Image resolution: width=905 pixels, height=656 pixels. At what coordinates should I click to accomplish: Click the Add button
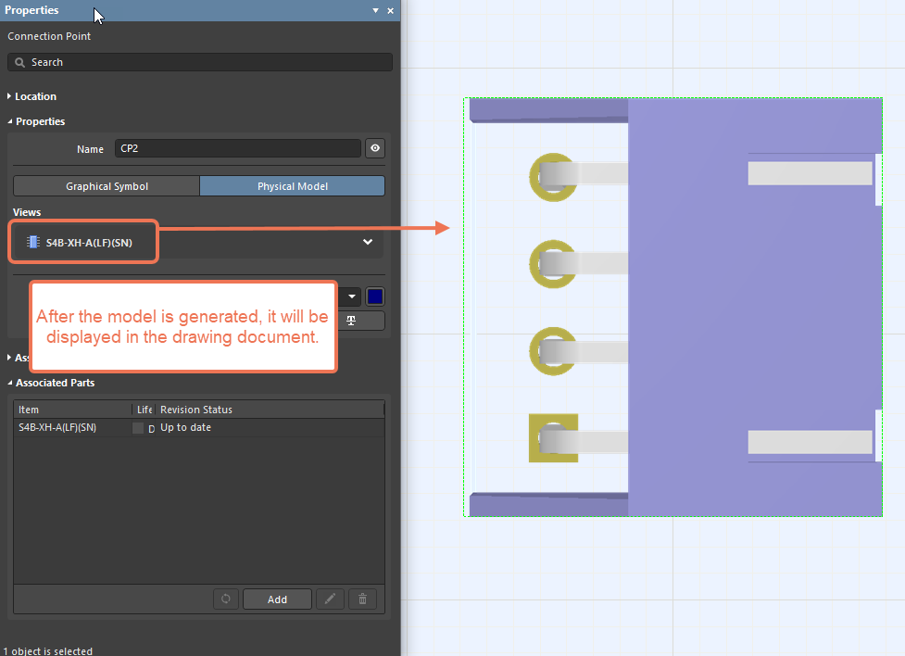[277, 599]
